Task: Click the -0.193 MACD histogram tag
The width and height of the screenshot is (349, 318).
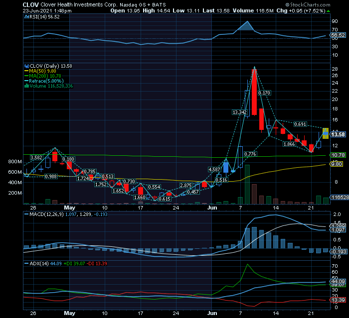Action: tap(339, 251)
